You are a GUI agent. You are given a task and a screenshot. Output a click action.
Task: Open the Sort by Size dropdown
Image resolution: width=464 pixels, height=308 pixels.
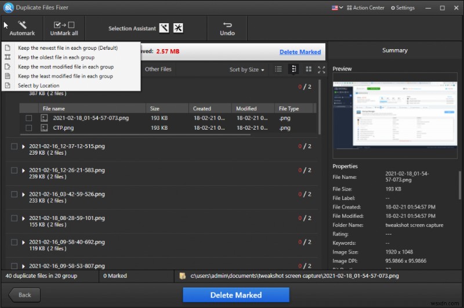pyautogui.click(x=247, y=69)
